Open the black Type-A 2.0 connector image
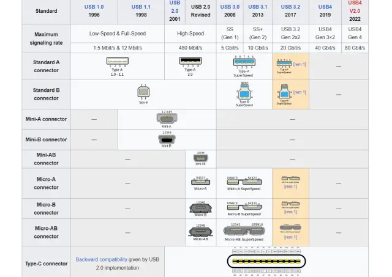Screen dimensions: 392x277 (190, 61)
